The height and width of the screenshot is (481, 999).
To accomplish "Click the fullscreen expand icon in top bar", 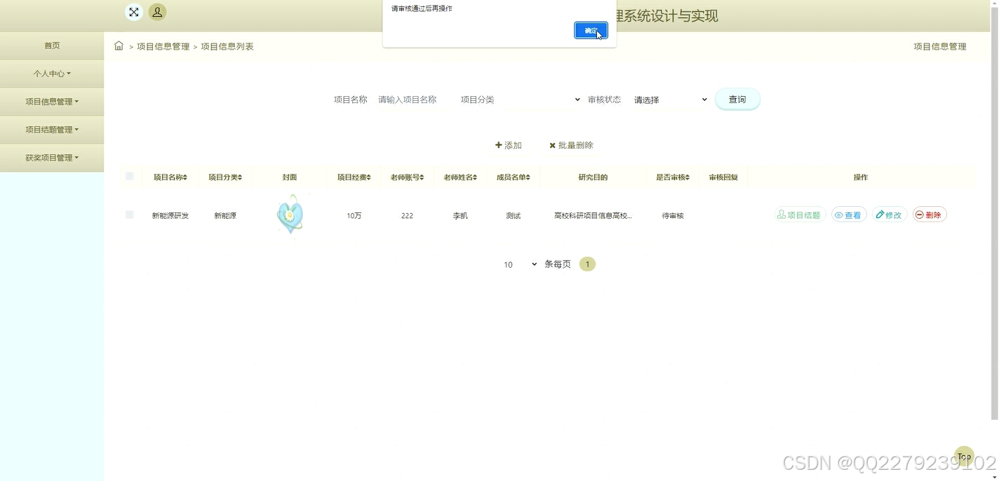I will point(134,12).
